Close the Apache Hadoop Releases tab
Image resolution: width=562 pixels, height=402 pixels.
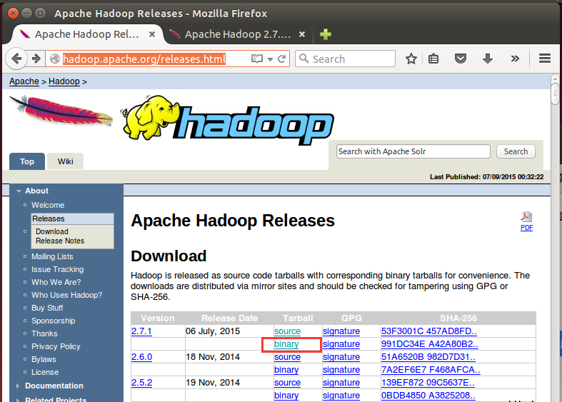point(152,34)
